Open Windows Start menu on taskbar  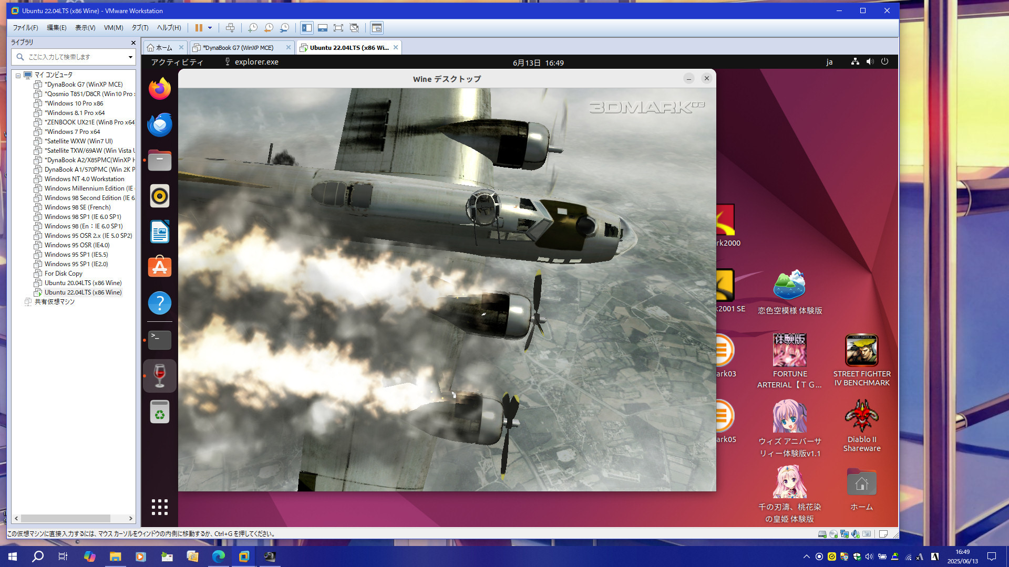point(13,556)
